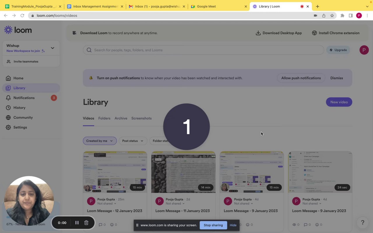Click the New video button
Image resolution: width=373 pixels, height=233 pixels.
[x=339, y=102]
